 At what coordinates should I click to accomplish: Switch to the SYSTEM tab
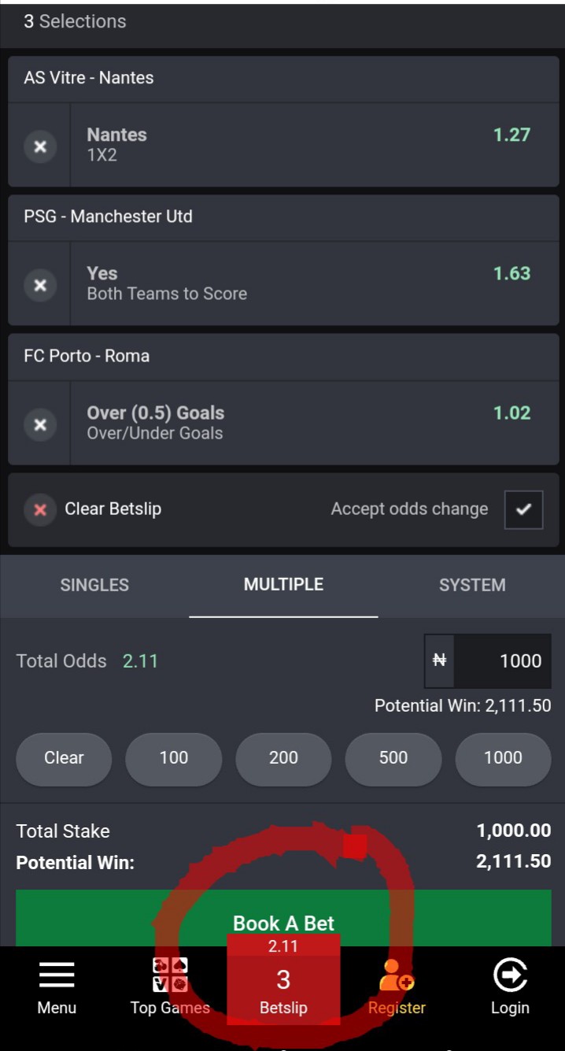pos(472,585)
